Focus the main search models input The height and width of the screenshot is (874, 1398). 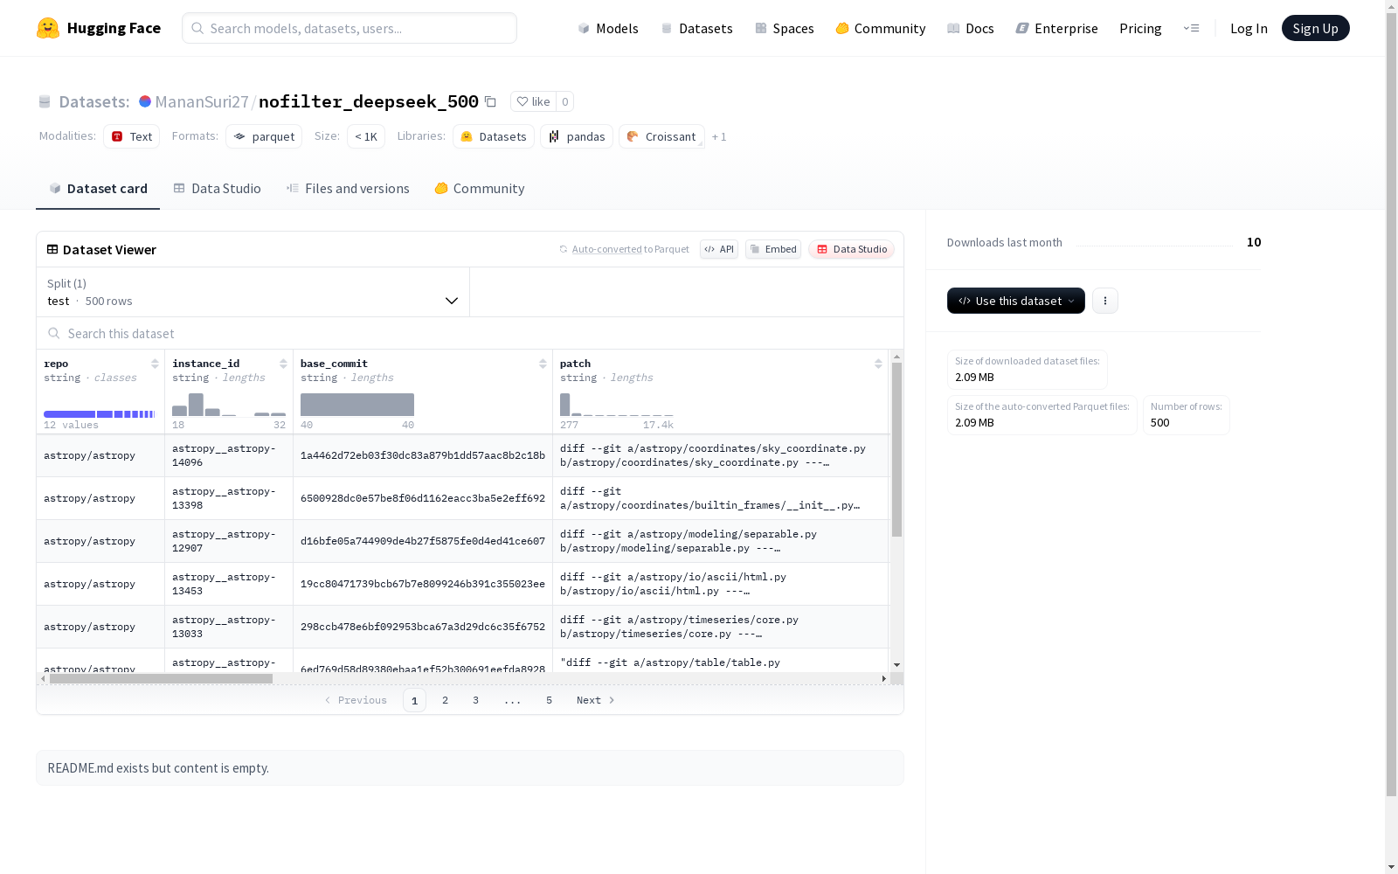pos(349,28)
